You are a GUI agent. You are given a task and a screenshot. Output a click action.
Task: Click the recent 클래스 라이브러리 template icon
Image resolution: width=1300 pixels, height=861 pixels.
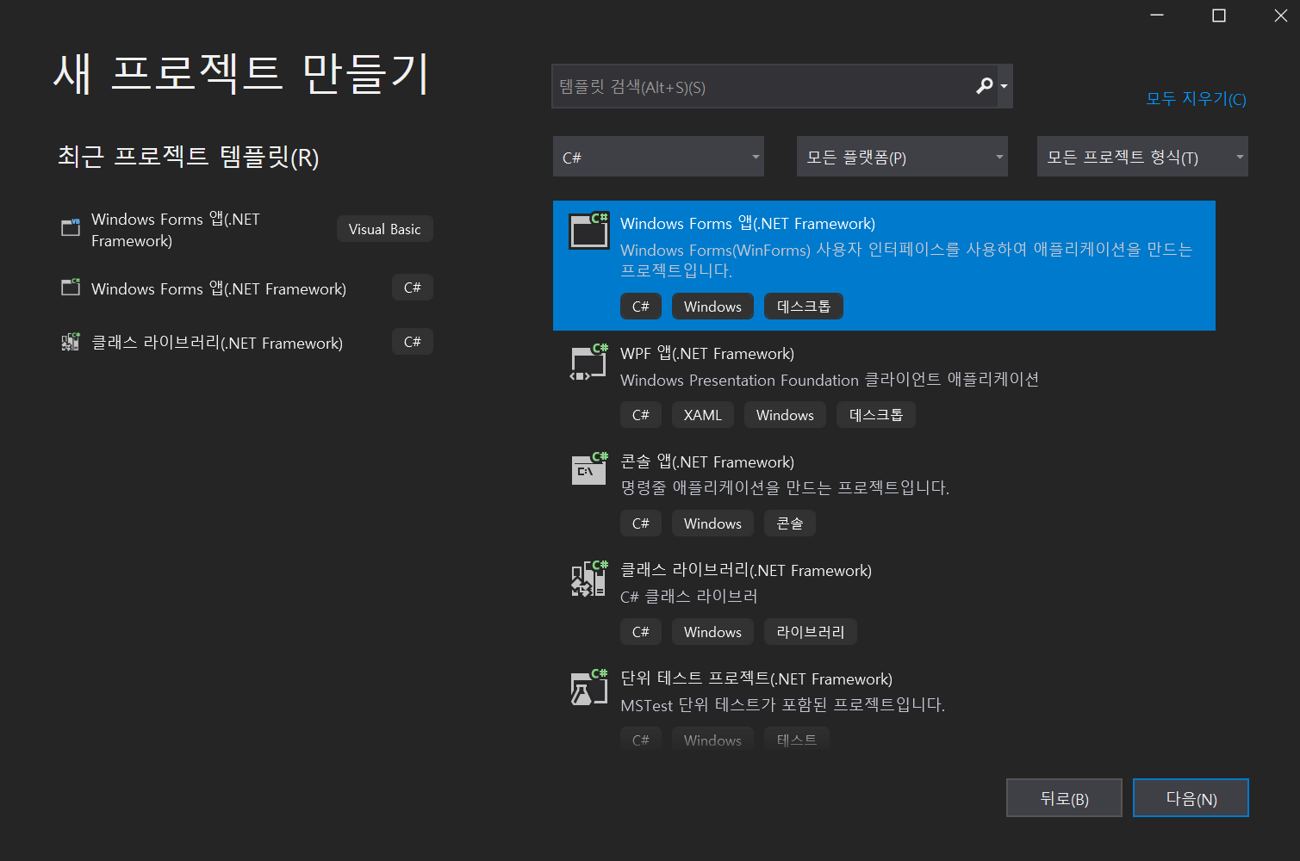(x=70, y=341)
